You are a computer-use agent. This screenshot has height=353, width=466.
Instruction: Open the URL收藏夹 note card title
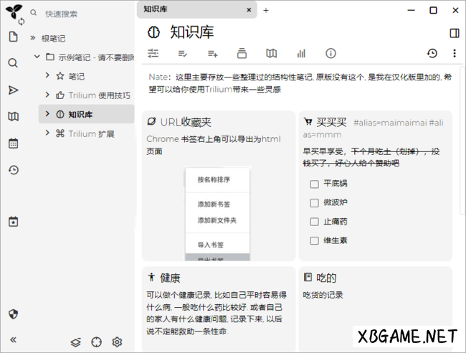pyautogui.click(x=186, y=122)
